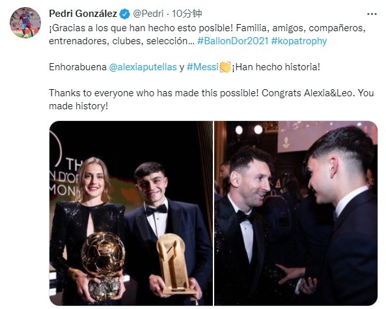Screen dimensions: 386x309
Task: Click the clapping hands emoji
Action: pos(225,67)
